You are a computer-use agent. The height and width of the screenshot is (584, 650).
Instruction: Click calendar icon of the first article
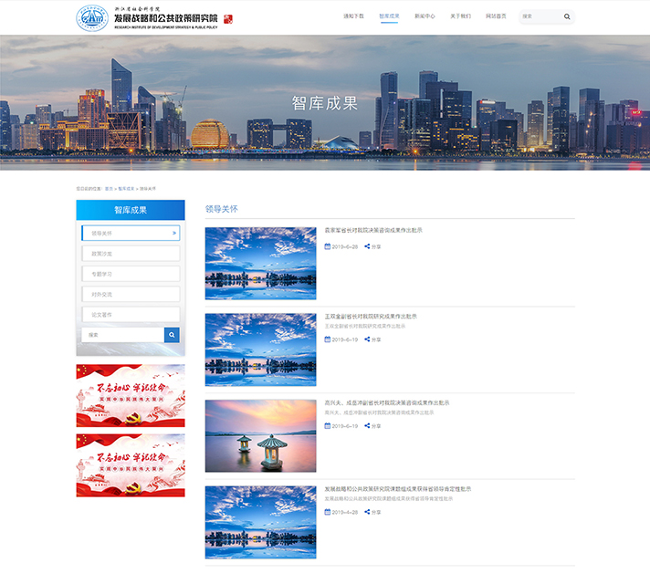pos(328,246)
